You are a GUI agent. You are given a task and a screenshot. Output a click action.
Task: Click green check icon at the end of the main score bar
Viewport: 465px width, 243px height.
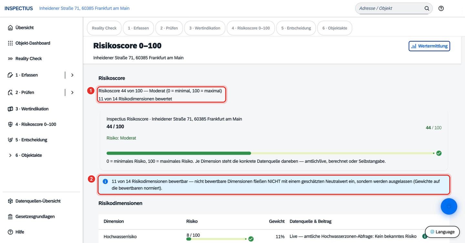439,153
